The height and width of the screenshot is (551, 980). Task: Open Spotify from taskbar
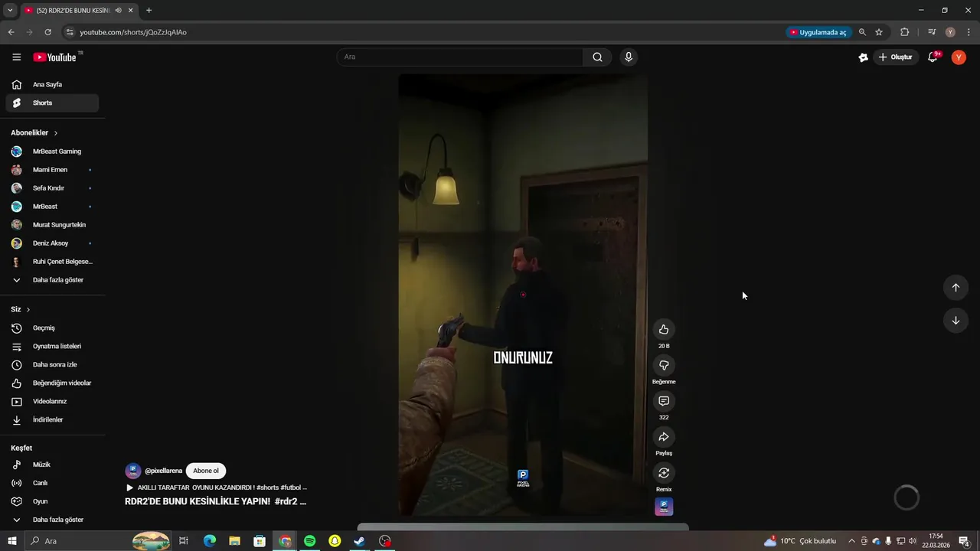[310, 541]
